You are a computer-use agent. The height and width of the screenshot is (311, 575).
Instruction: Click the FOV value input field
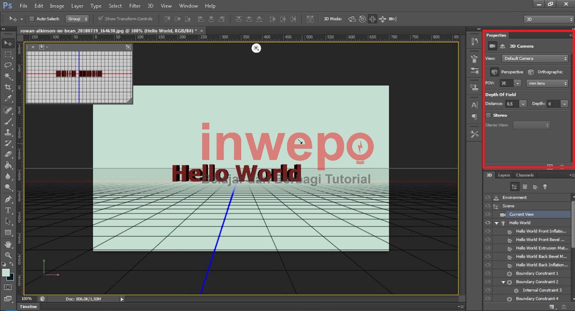(506, 83)
